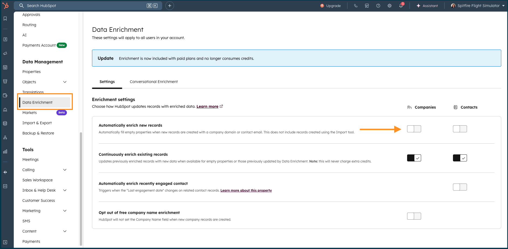Open the HubSpot marketplace icon
The image size is (508, 249).
pyautogui.click(x=367, y=6)
